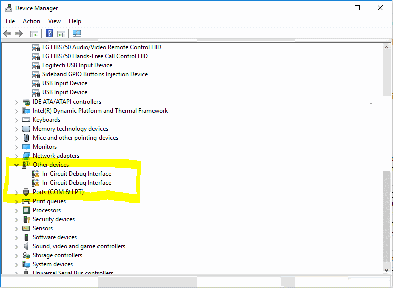Click IDE ATA/ATAPI controllers icon
393x288 pixels.
[26, 102]
